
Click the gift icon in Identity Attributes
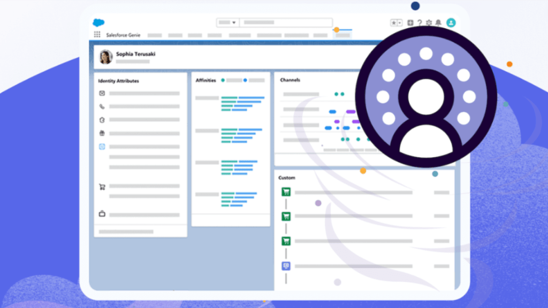pyautogui.click(x=102, y=133)
